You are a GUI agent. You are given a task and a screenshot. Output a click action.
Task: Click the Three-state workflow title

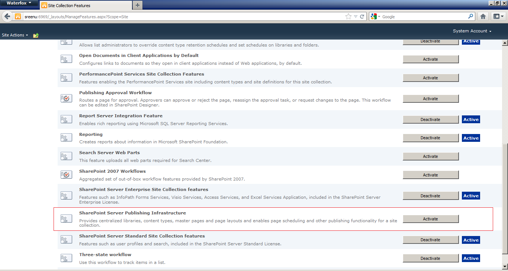point(105,255)
